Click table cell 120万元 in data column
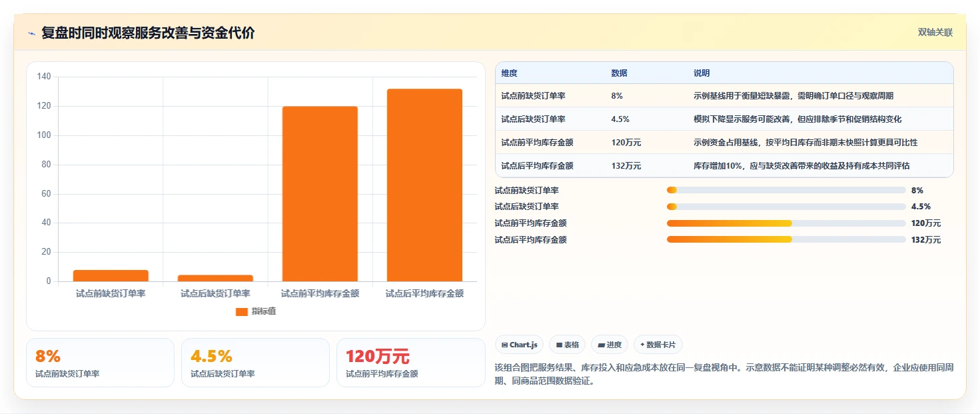 coord(626,143)
